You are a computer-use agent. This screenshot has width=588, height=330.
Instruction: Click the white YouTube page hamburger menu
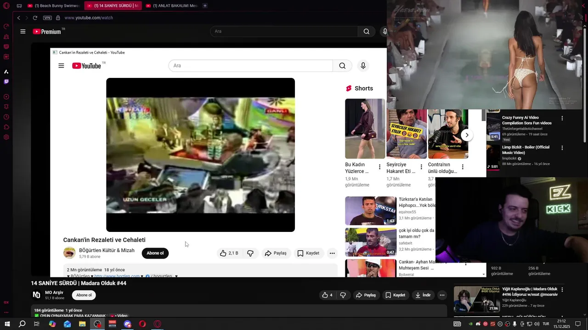coord(61,66)
